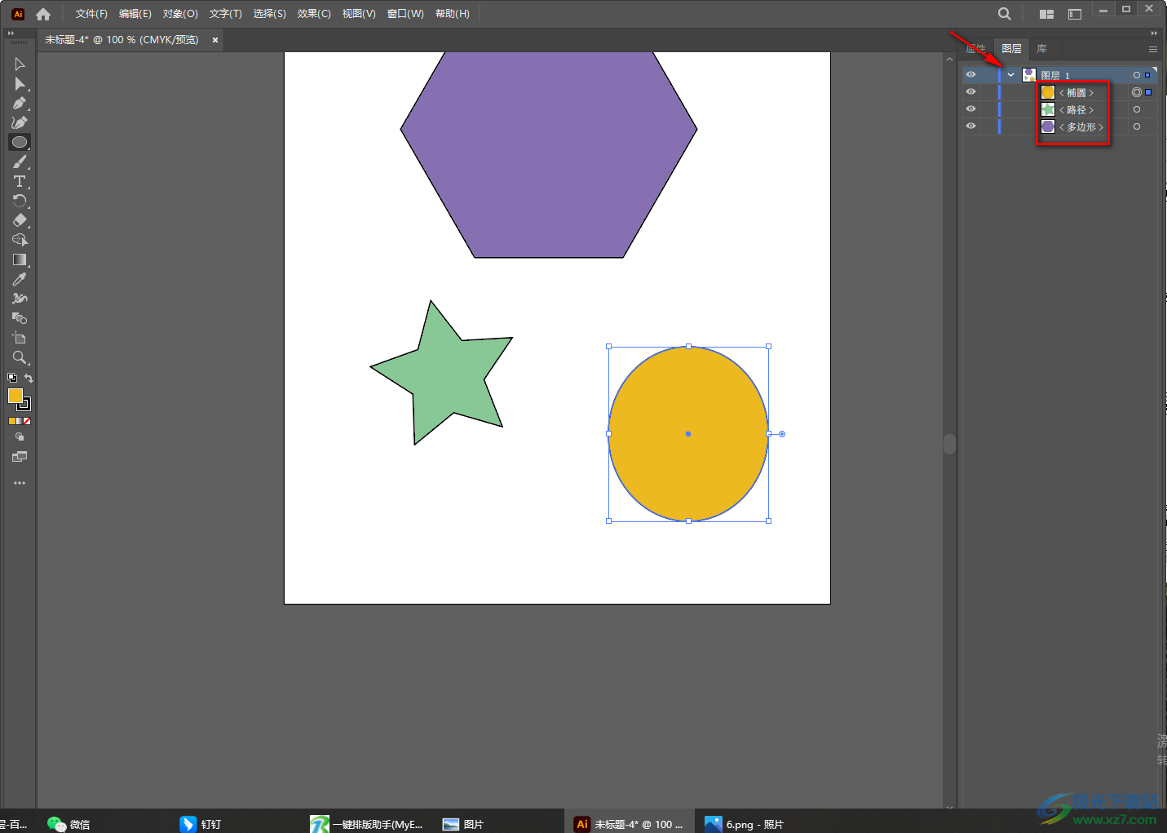Activate the 图层 panel tab

(1011, 49)
